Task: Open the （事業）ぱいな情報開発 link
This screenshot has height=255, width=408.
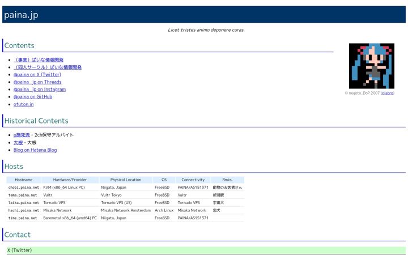Action: coord(39,60)
